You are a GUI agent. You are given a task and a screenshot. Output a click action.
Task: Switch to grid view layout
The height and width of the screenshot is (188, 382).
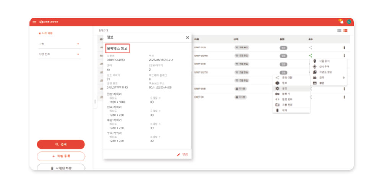(x=339, y=31)
